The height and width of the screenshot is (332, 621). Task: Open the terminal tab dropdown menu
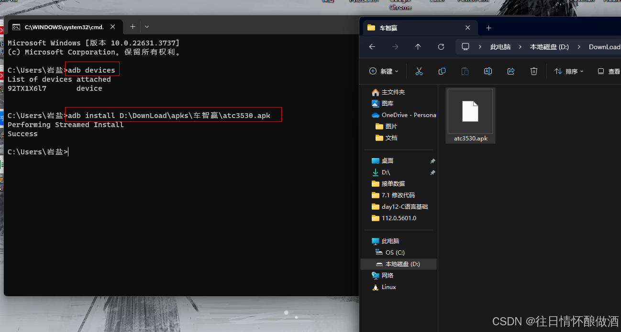(x=147, y=27)
